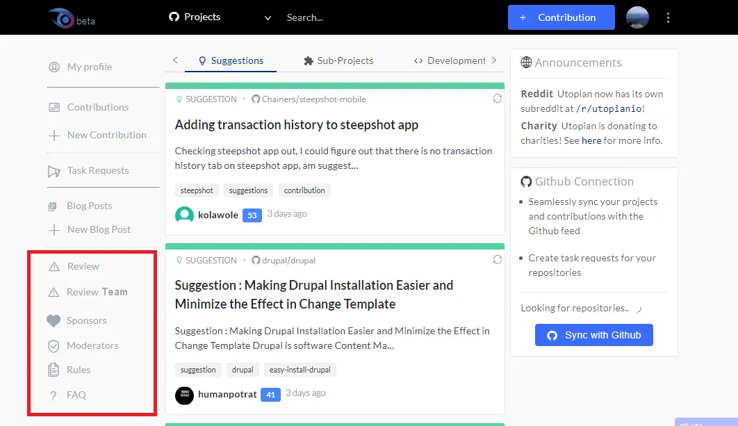Switch to the Development tab
738x426 pixels.
[x=450, y=60]
